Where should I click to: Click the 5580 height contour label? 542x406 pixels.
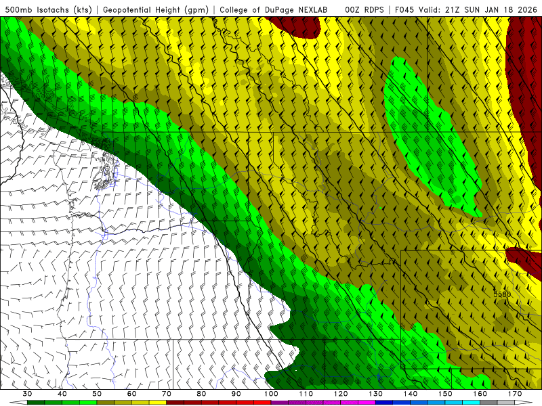(x=502, y=294)
